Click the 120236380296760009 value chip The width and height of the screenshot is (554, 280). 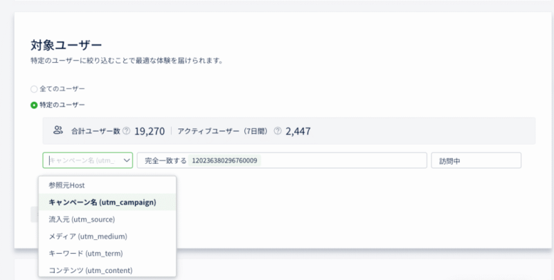click(x=225, y=160)
